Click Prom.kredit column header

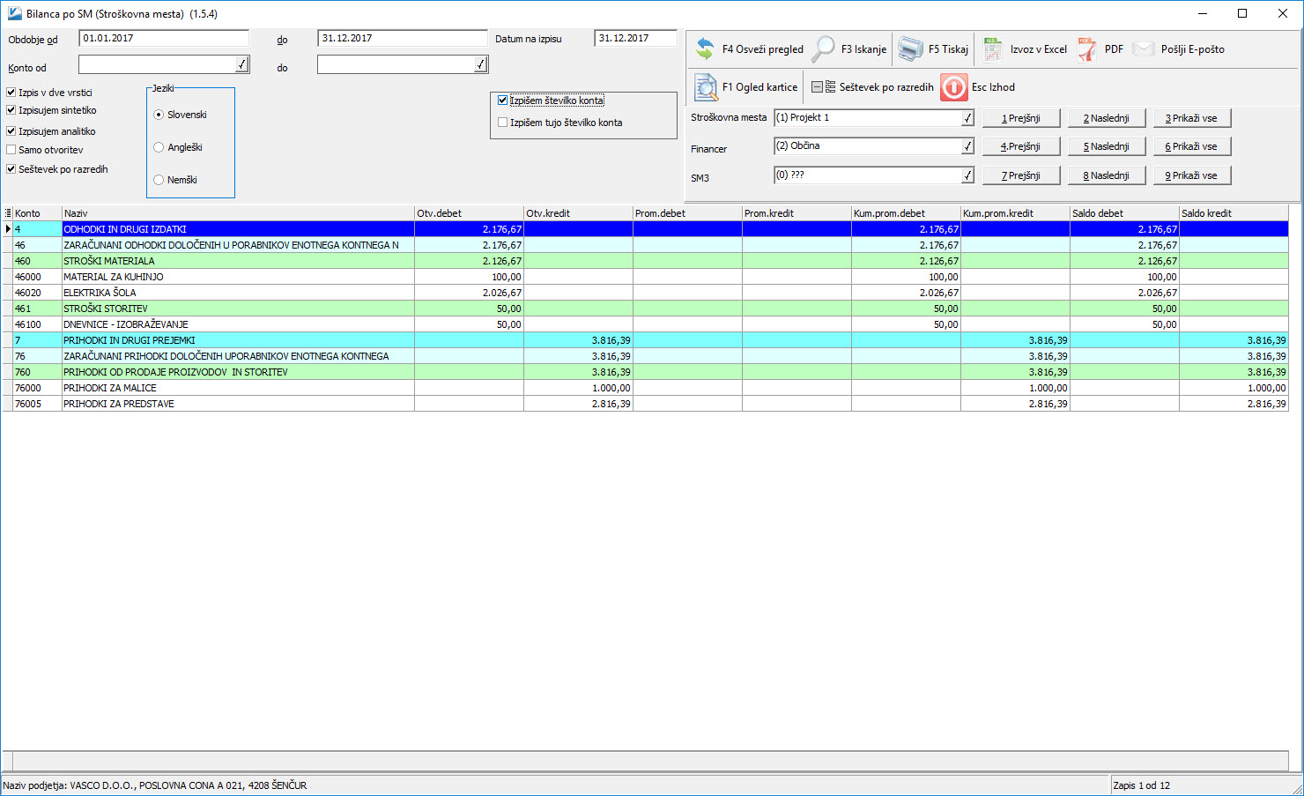tap(796, 213)
